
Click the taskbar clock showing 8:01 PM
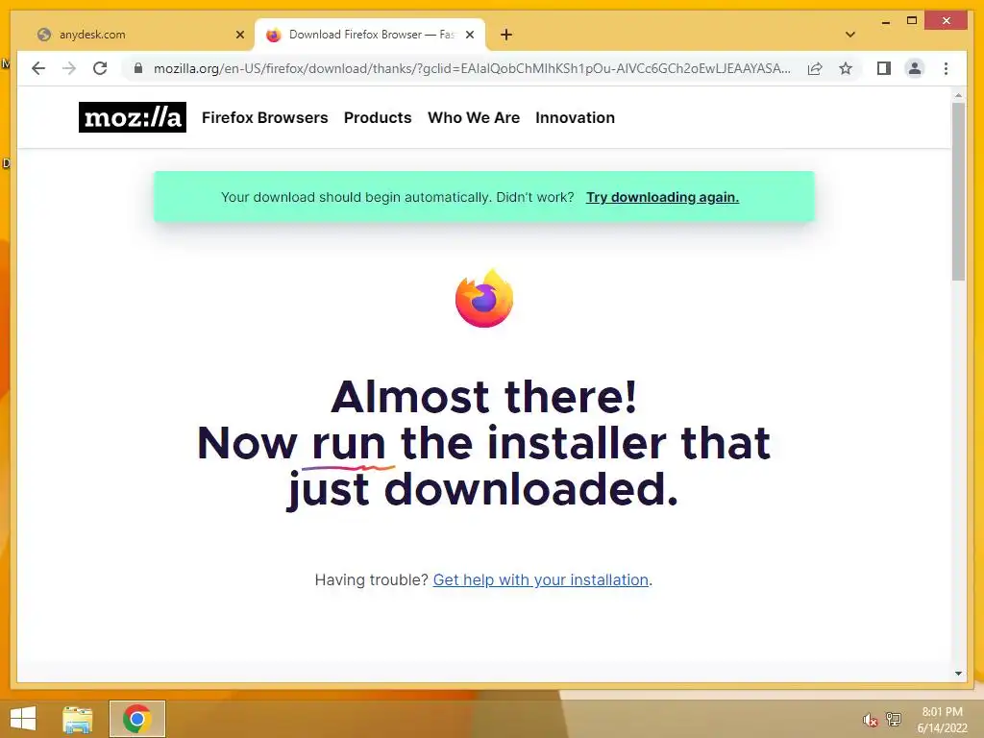coord(942,720)
